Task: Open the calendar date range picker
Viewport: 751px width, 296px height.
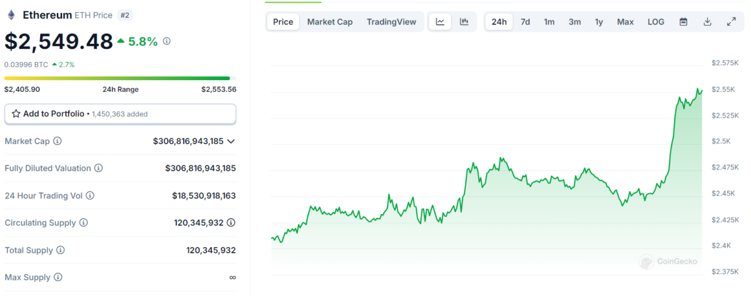Action: tap(683, 22)
